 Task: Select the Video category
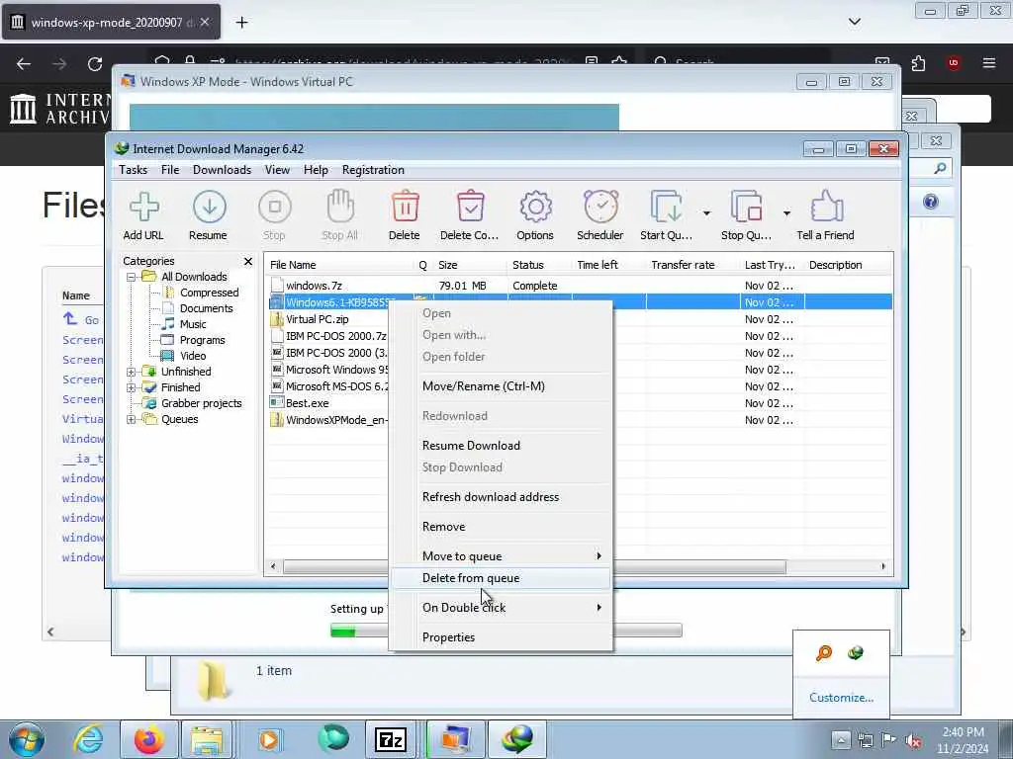[x=193, y=356]
